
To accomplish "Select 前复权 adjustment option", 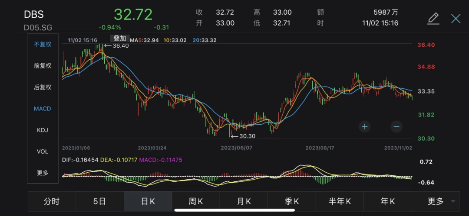I will (43, 66).
